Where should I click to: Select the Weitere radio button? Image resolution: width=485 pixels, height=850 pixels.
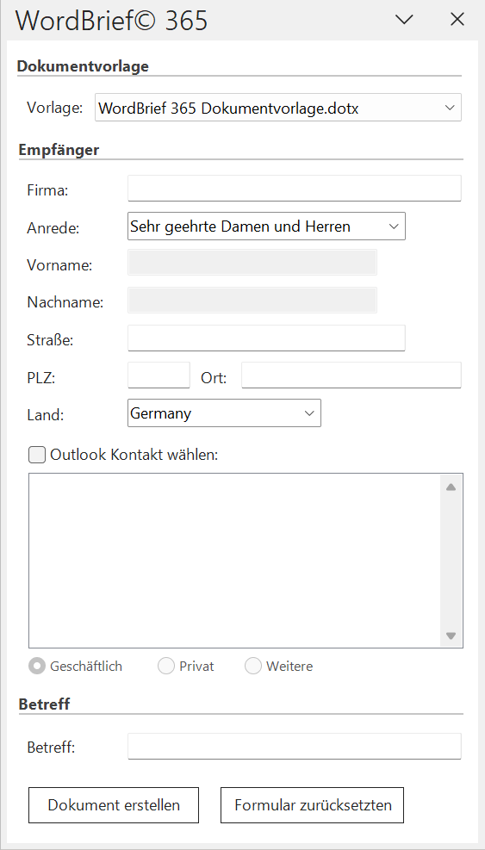pyautogui.click(x=252, y=666)
